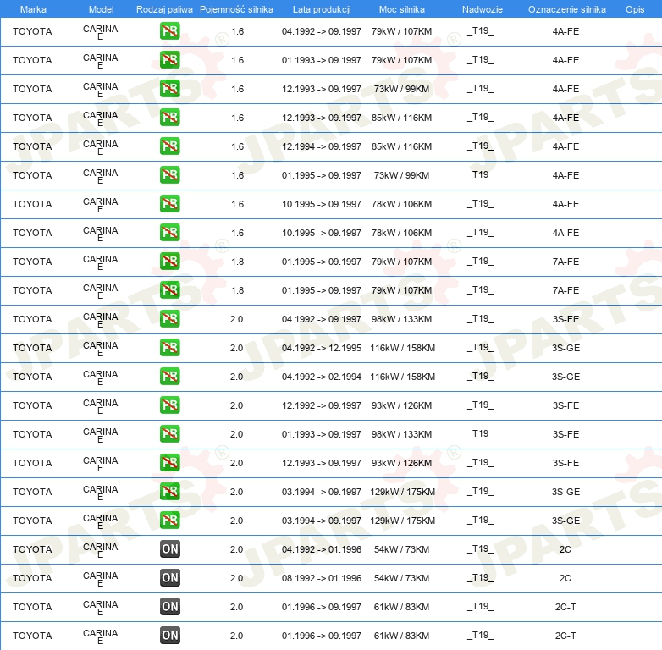
Task: Click the petrol icon in the 04.1992 -> 12.1995 row
Action: (x=169, y=347)
